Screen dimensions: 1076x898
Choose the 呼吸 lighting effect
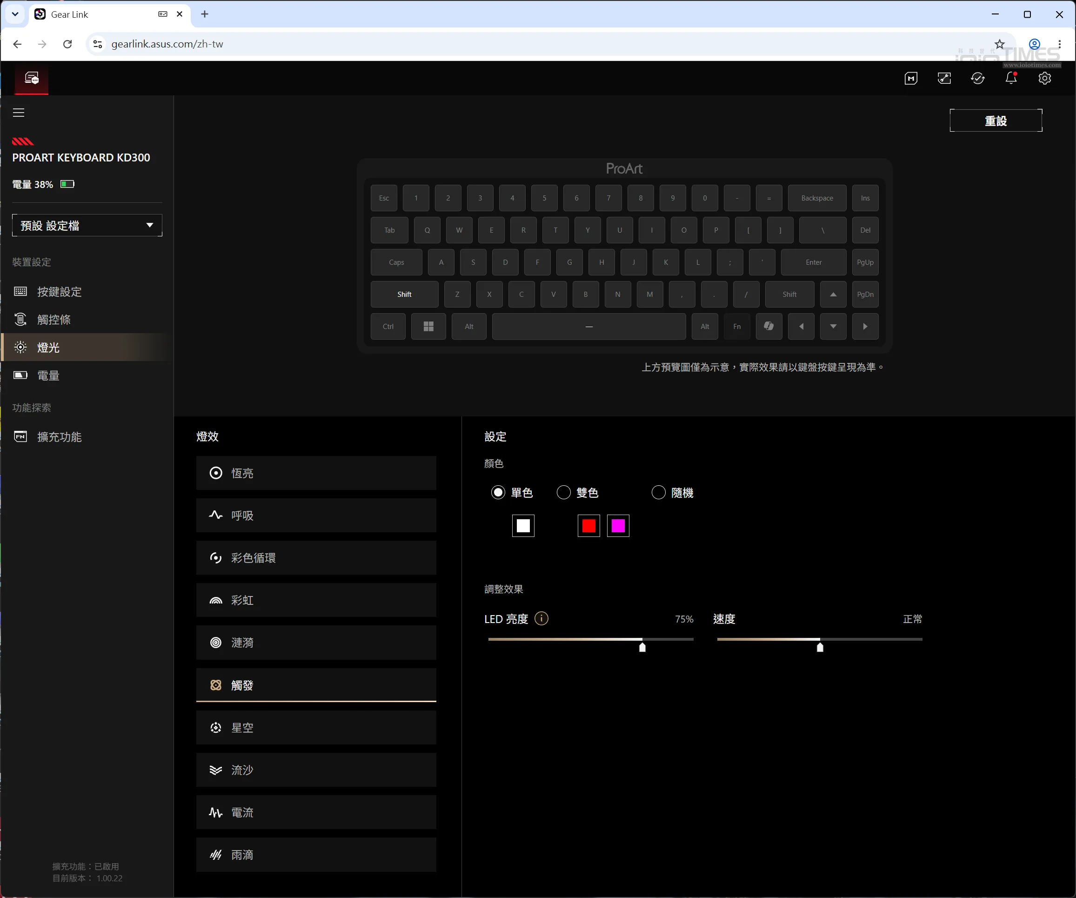[x=316, y=516]
